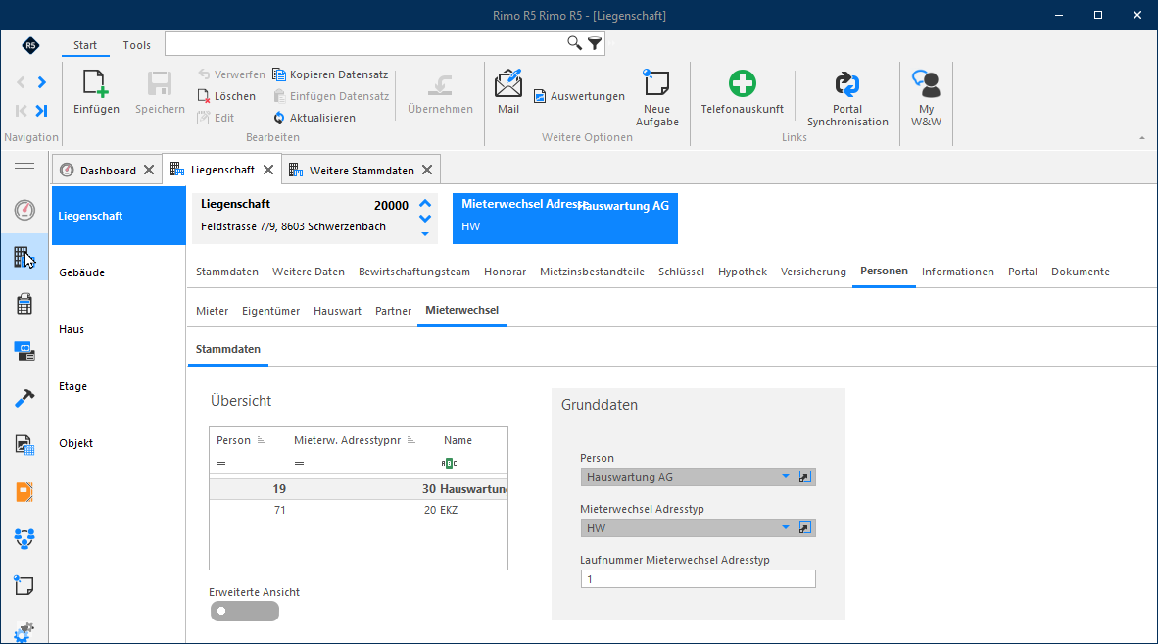Click Aktualisieren to refresh

pos(314,118)
